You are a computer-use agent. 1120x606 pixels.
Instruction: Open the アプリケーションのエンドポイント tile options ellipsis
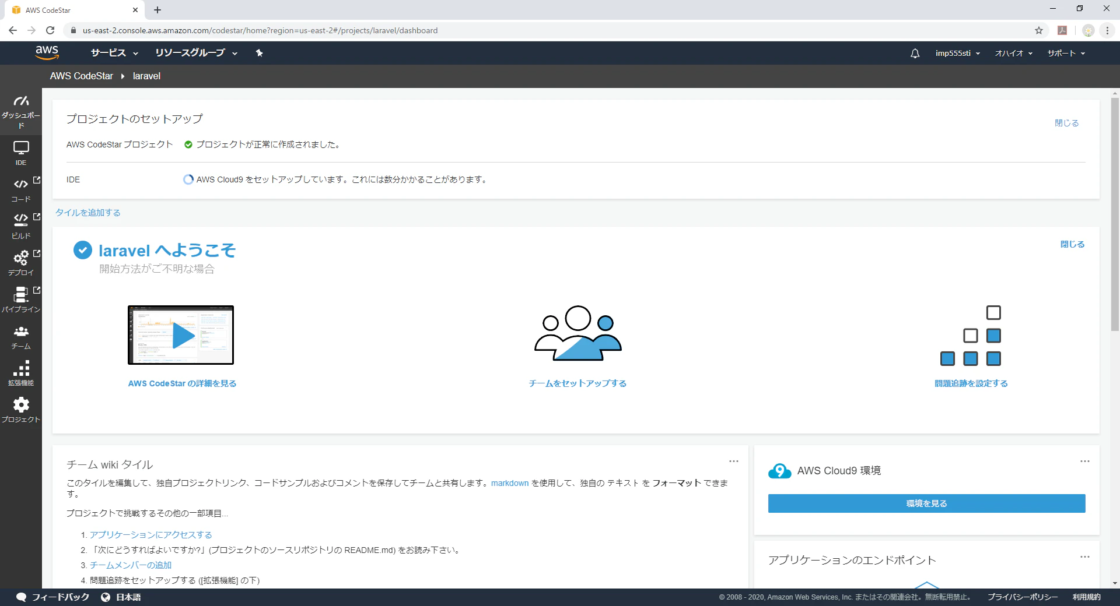coord(1085,557)
